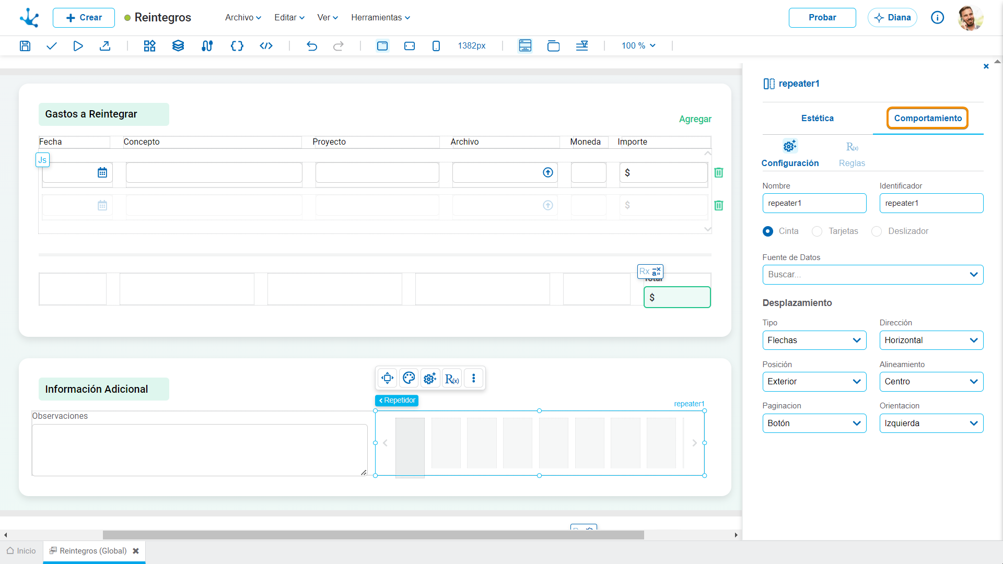Image resolution: width=1003 pixels, height=564 pixels.
Task: Click the calendar icon in Fecha field
Action: click(x=102, y=172)
